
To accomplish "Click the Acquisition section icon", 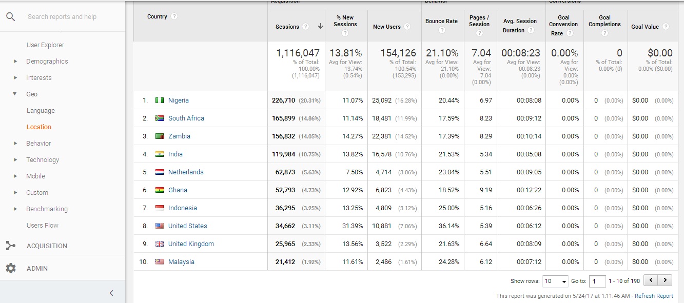I will coord(11,246).
